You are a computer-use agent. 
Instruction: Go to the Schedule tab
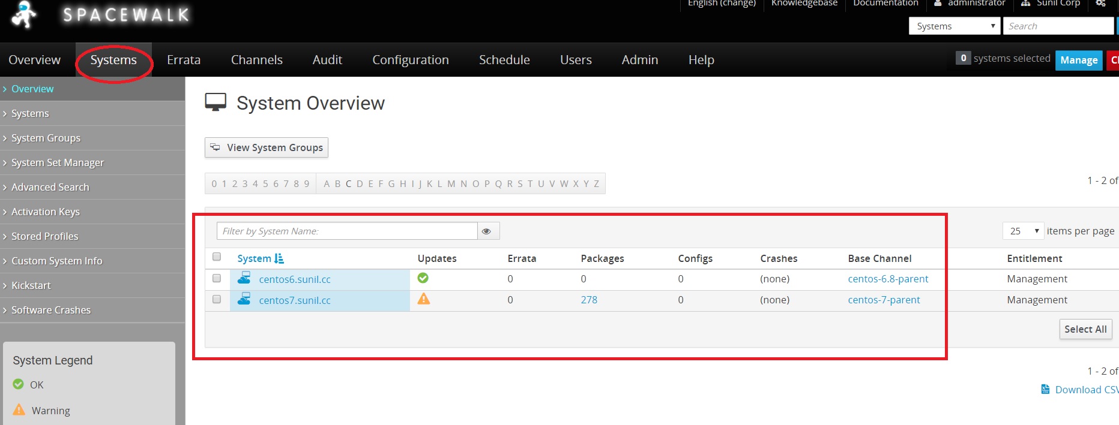504,60
